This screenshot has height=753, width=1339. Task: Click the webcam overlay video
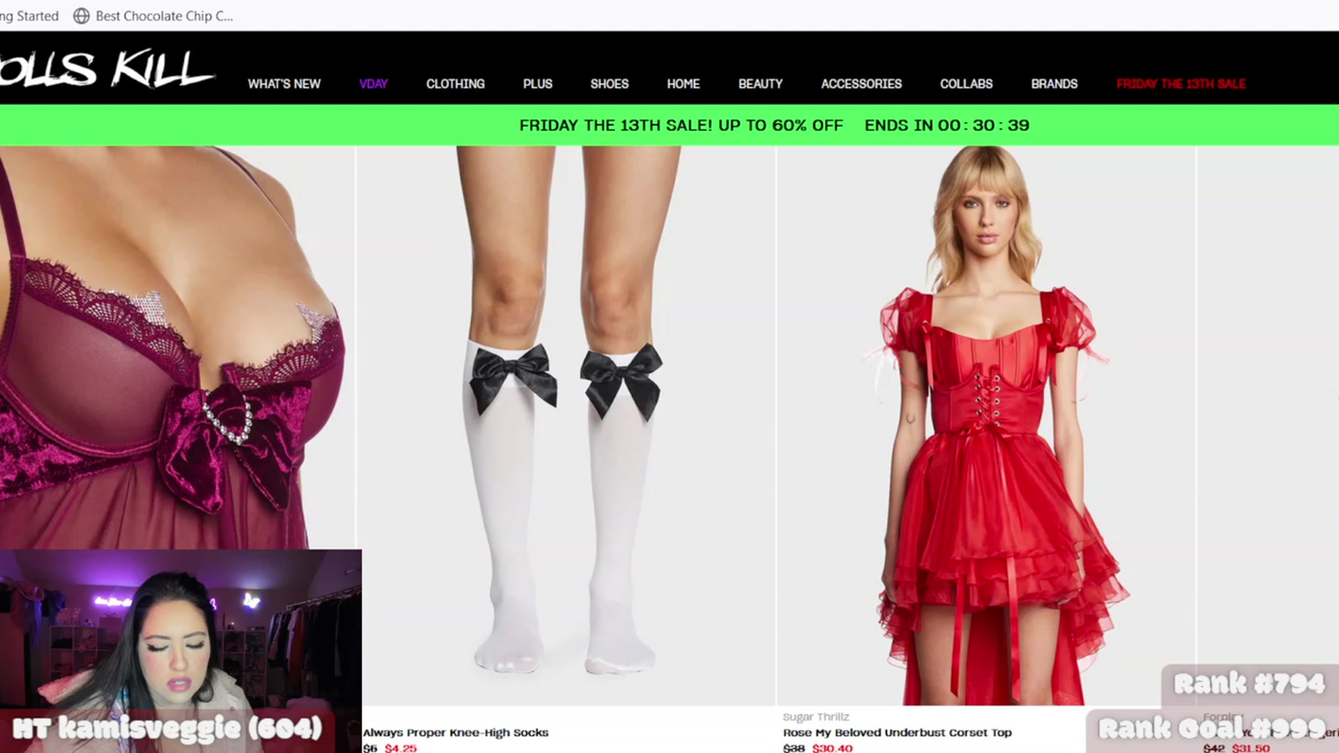tap(181, 651)
